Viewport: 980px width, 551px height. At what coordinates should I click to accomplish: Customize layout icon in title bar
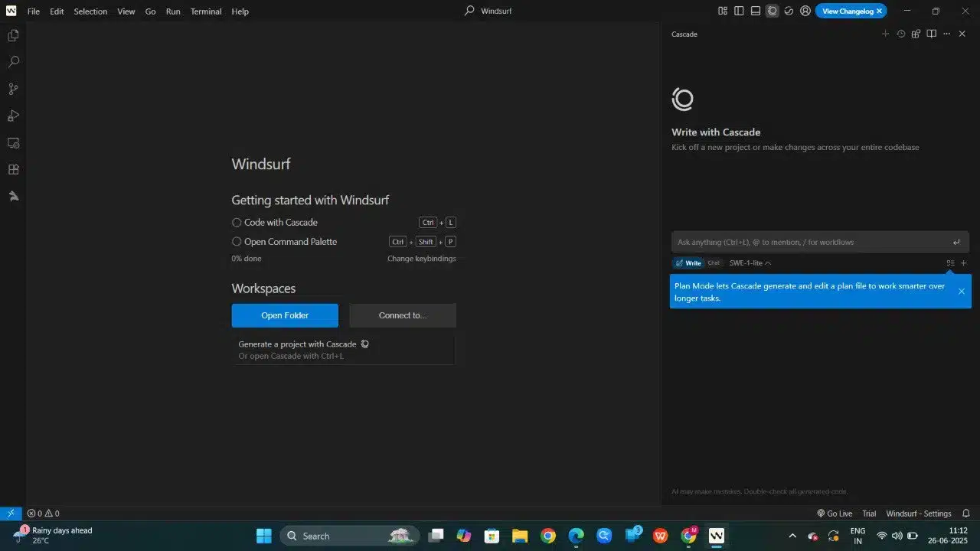pos(723,11)
